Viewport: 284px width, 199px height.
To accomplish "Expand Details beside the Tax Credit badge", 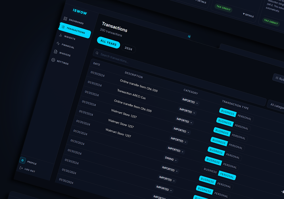I will (248, 15).
